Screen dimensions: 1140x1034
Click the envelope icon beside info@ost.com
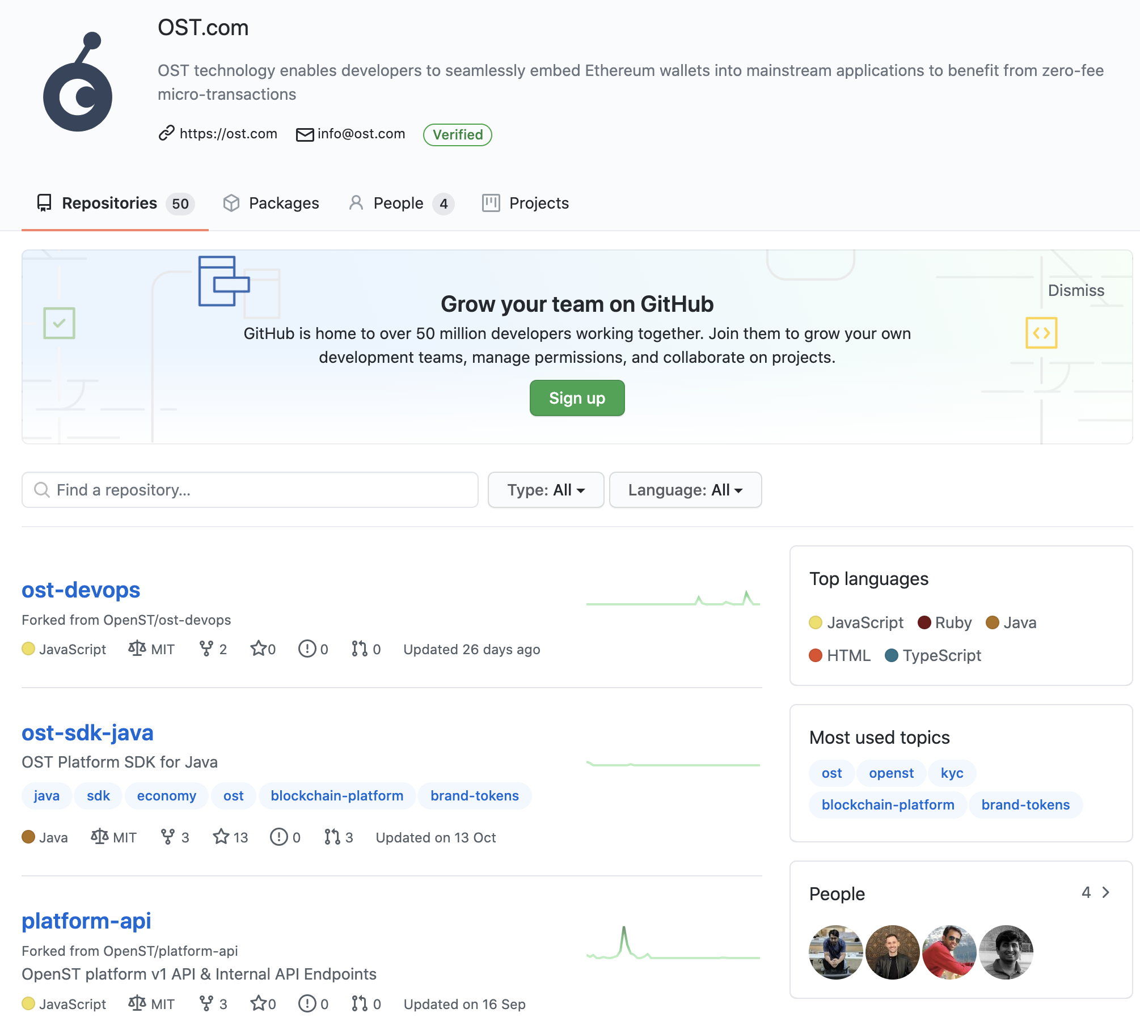tap(305, 134)
